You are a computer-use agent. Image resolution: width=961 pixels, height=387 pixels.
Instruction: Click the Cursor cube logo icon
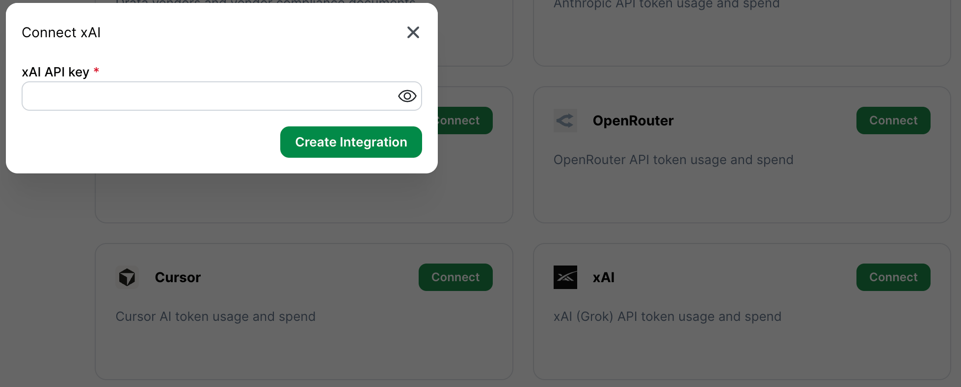(x=127, y=277)
